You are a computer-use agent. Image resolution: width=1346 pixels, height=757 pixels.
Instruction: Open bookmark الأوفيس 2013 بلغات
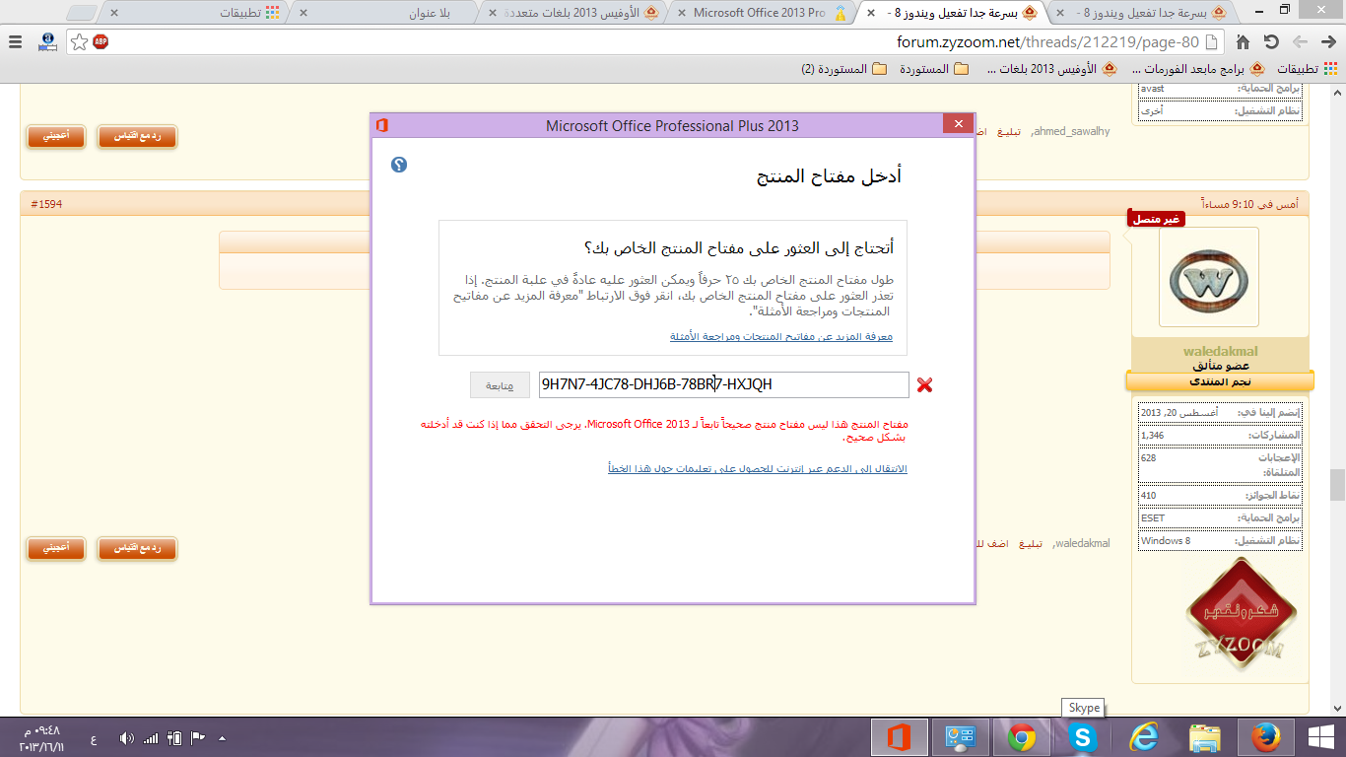tap(1051, 69)
